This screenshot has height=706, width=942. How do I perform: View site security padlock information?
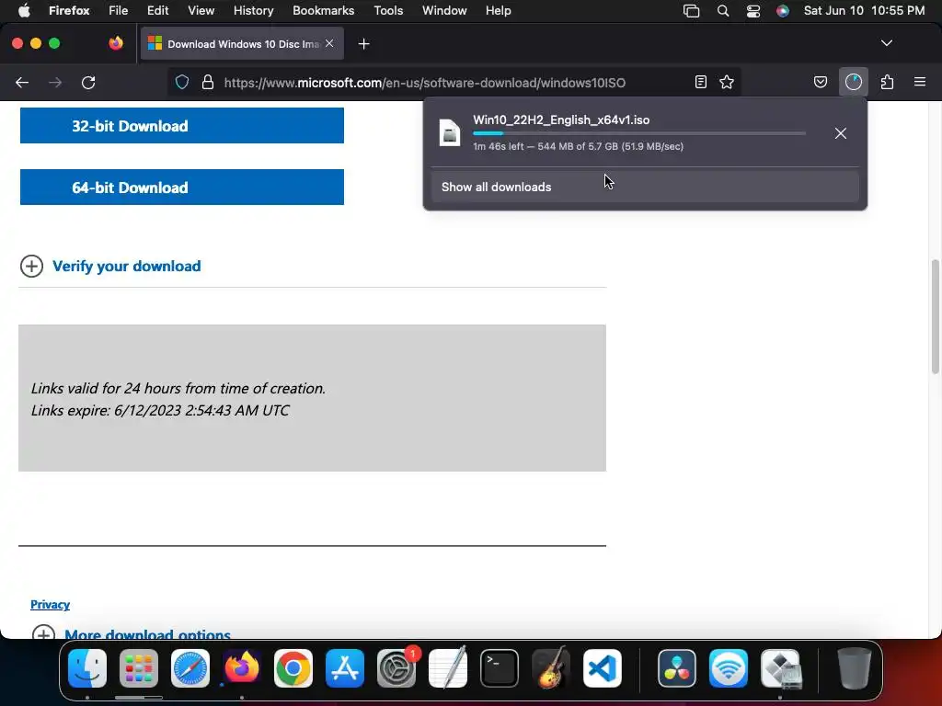(208, 82)
